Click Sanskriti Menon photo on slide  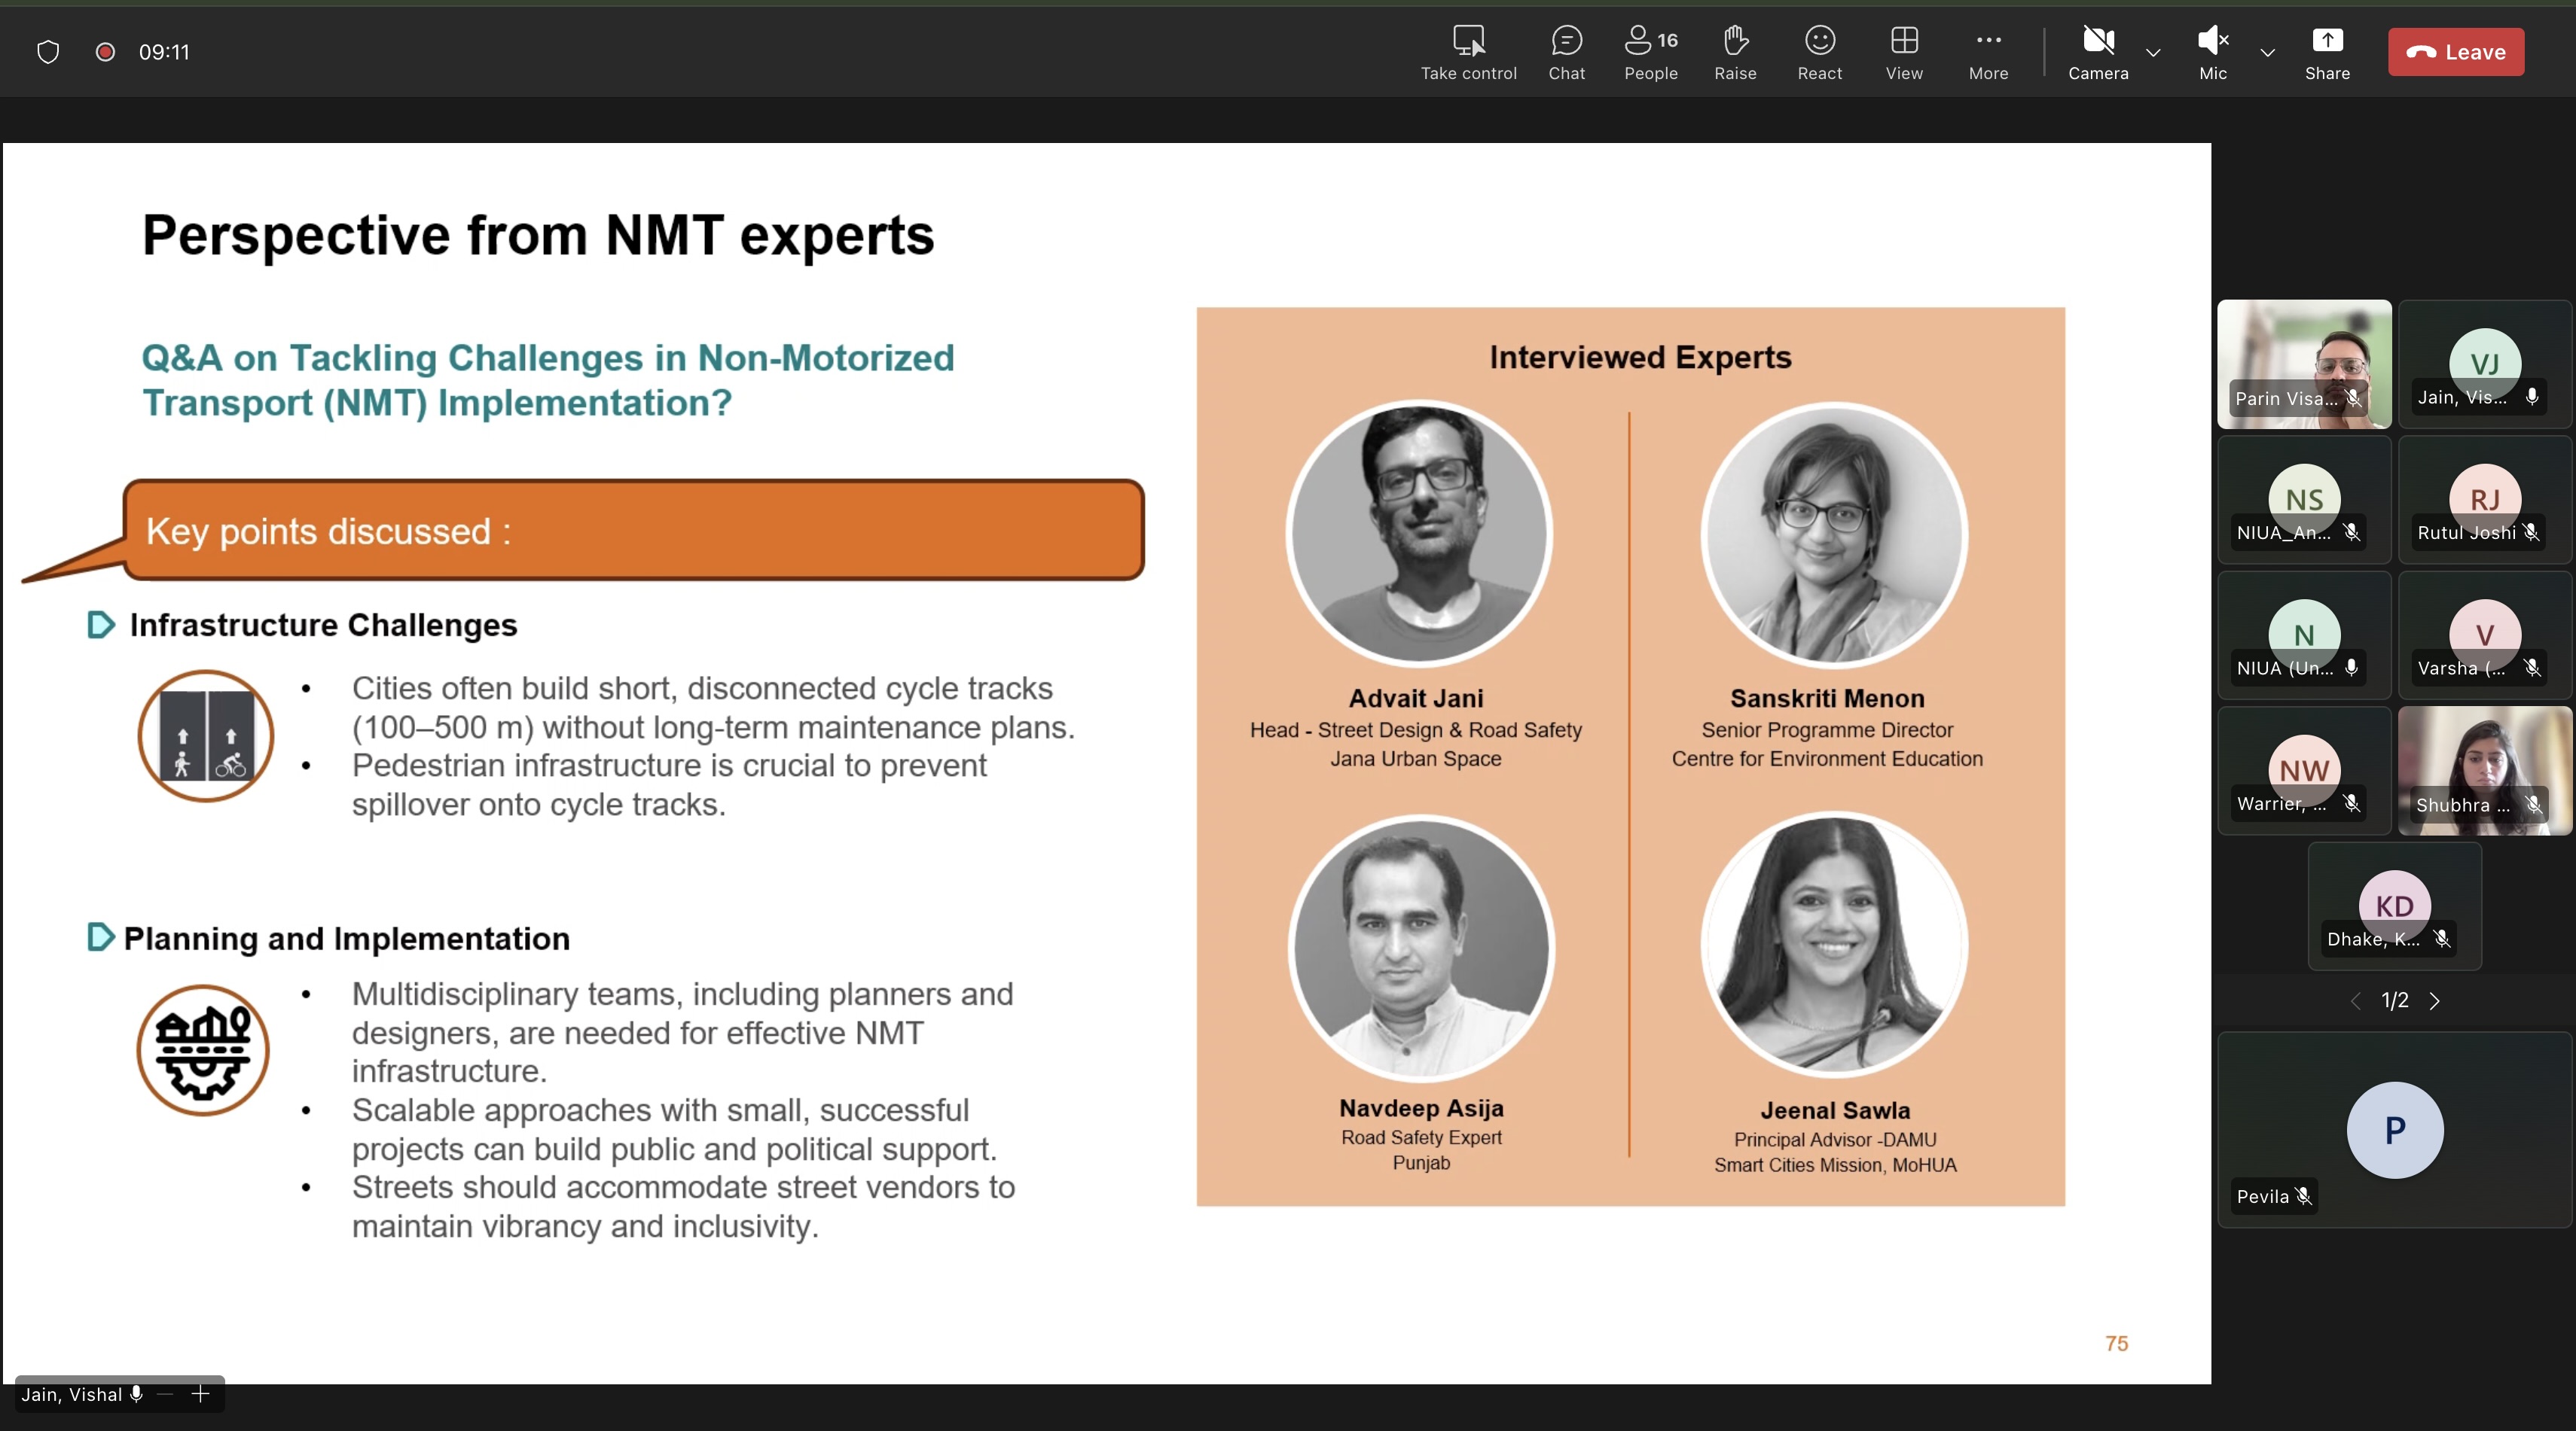[x=1834, y=534]
